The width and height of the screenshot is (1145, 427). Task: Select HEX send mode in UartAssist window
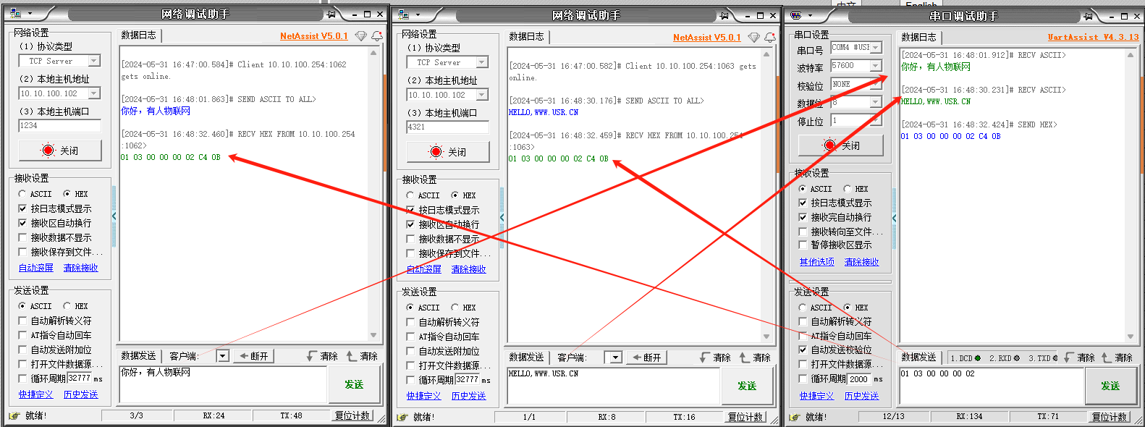click(x=848, y=308)
